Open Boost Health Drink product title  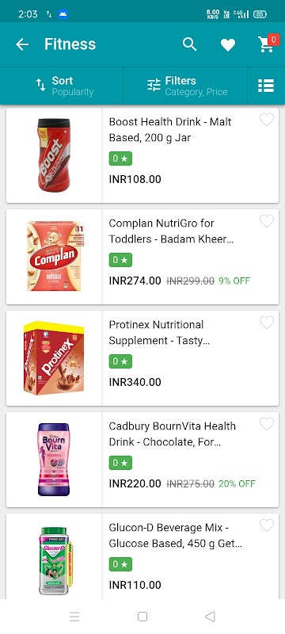coord(170,130)
